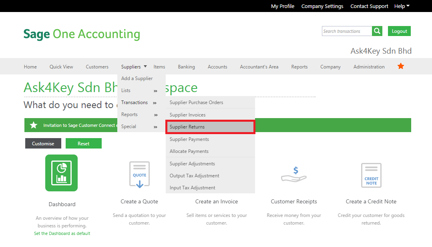Open Supplier Adjustments
This screenshot has width=432, height=247.
click(x=210, y=164)
